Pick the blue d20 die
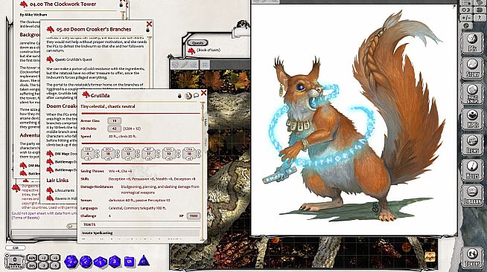 click(x=71, y=262)
